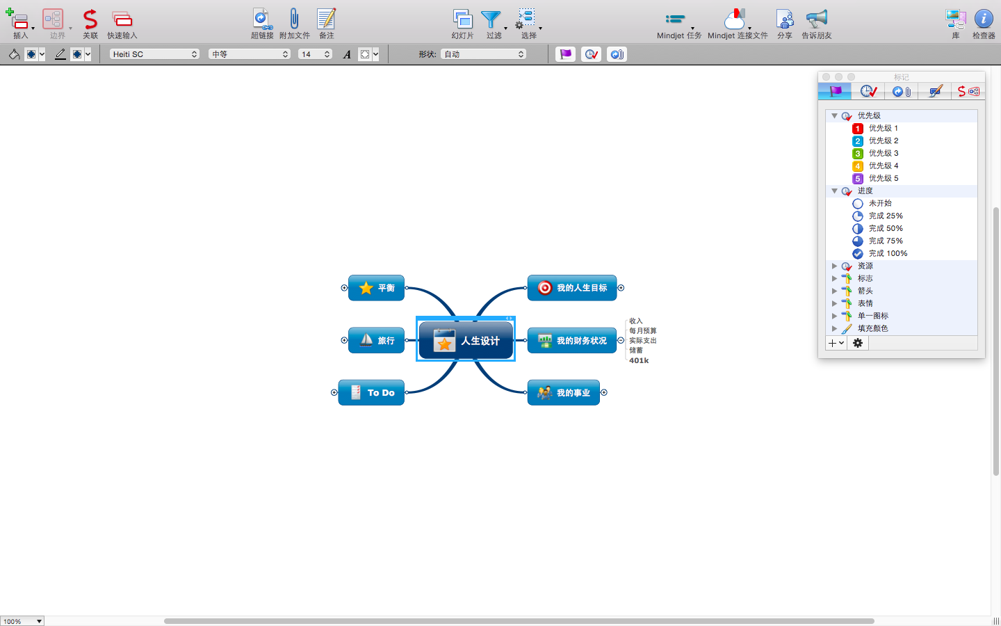Image resolution: width=1001 pixels, height=626 pixels.
Task: Switch to the clock tab in the markers panel
Action: (868, 91)
